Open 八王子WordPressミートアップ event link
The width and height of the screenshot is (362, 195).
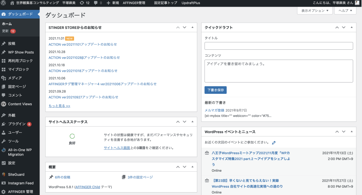coord(251,159)
